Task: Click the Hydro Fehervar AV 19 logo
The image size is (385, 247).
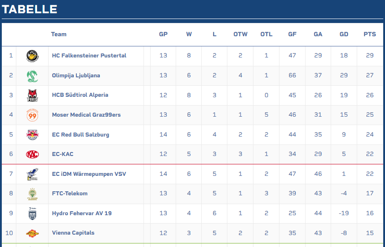Action: point(32,213)
